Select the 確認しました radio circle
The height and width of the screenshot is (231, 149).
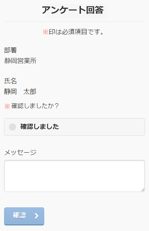[12, 127]
